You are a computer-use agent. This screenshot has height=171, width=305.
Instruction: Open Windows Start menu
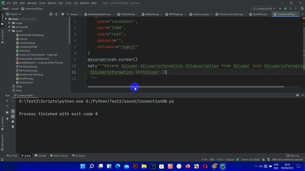(82, 166)
